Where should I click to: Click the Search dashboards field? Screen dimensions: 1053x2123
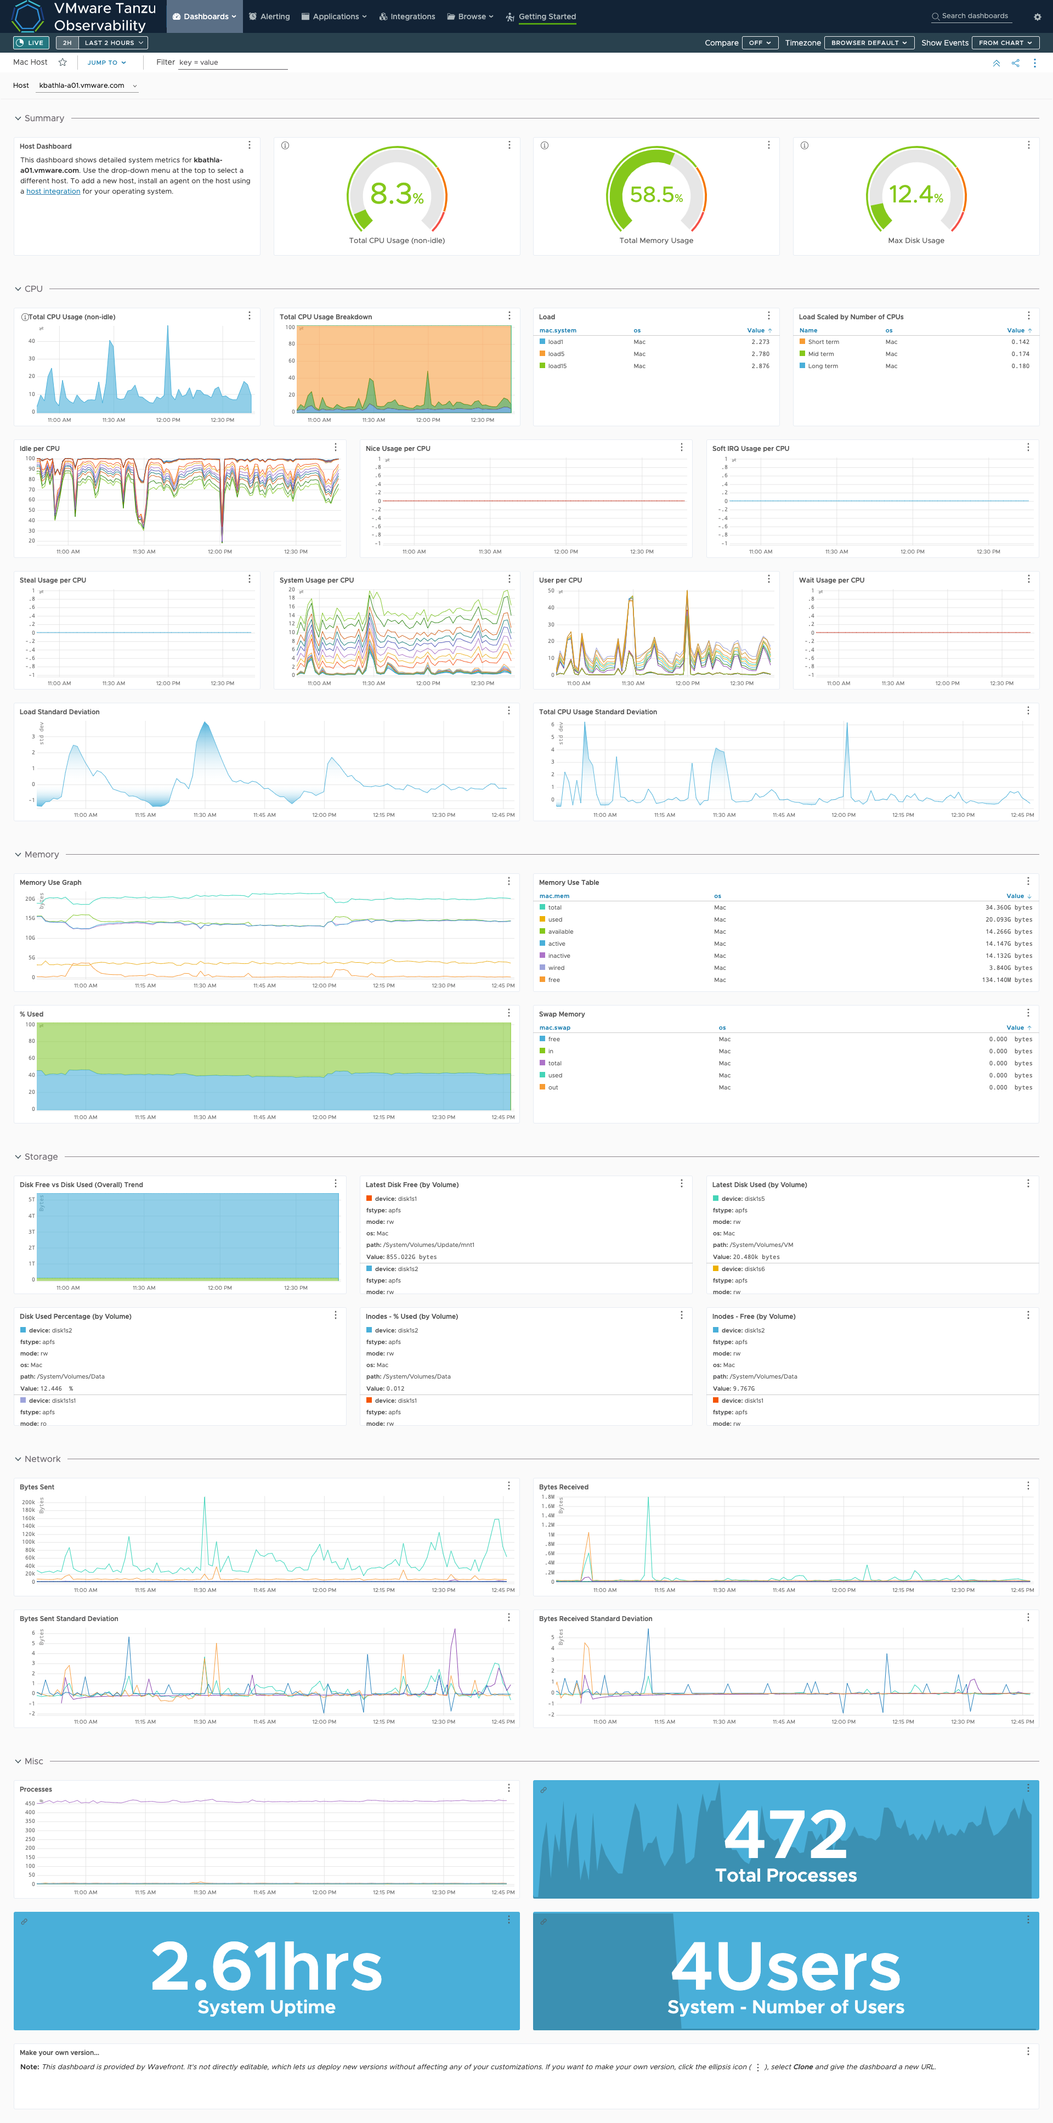(x=971, y=16)
